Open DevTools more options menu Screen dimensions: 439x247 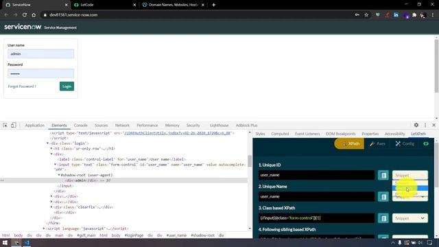click(x=425, y=125)
